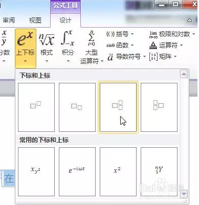
Task: Click the {()} bracket icon
Action: click(110, 34)
